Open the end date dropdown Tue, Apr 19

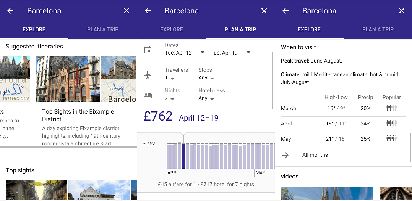pyautogui.click(x=230, y=53)
